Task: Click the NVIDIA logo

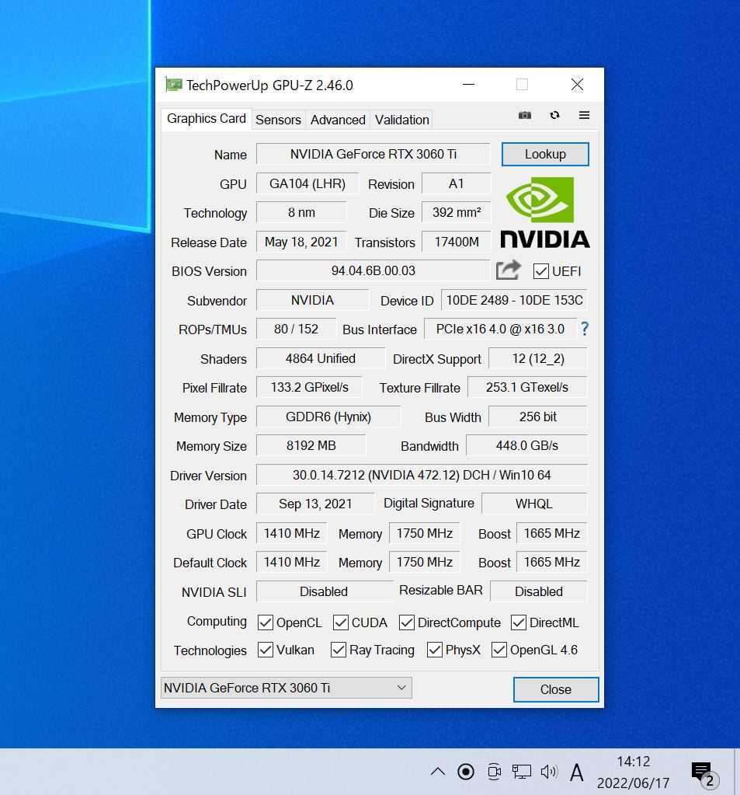Action: [x=545, y=212]
